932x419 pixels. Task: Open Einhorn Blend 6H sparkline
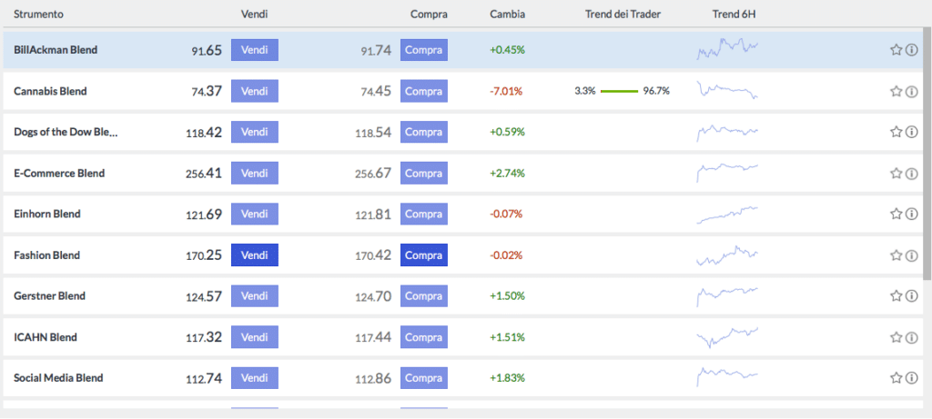pos(727,214)
